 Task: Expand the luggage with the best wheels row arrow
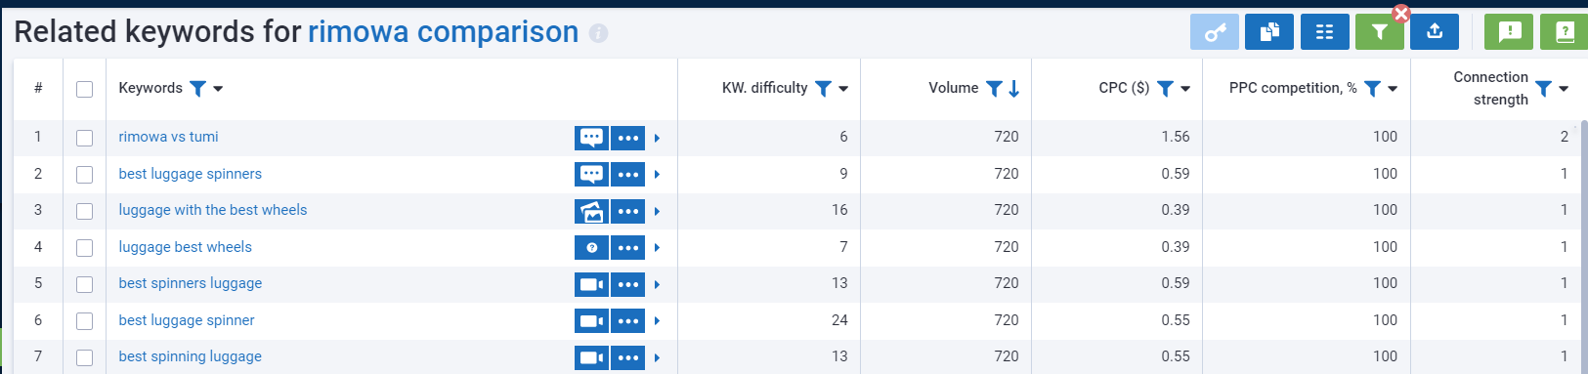(x=657, y=212)
